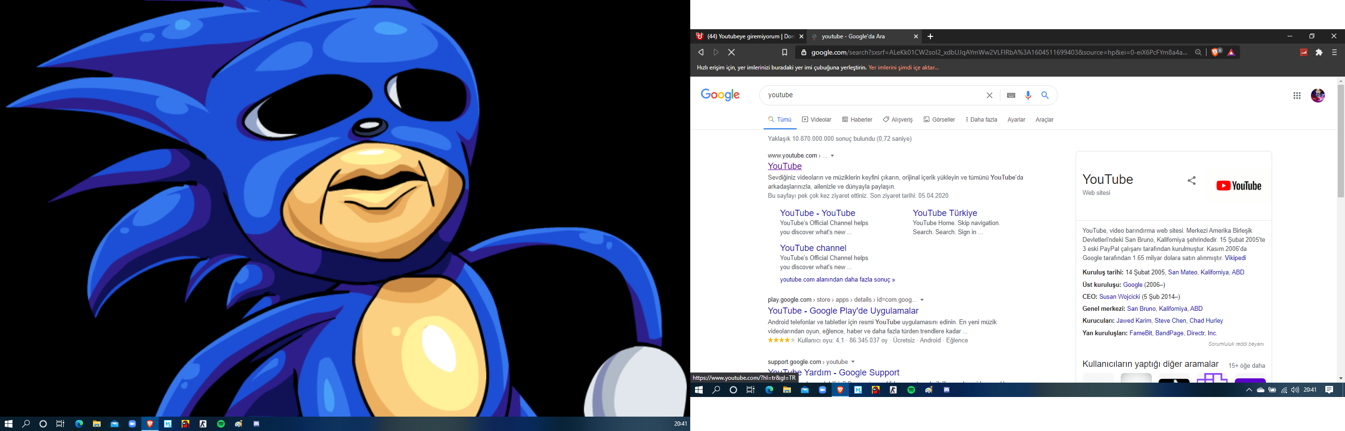Open the 'YouTube Türkiye' sitelink
The image size is (1345, 431).
click(x=945, y=213)
